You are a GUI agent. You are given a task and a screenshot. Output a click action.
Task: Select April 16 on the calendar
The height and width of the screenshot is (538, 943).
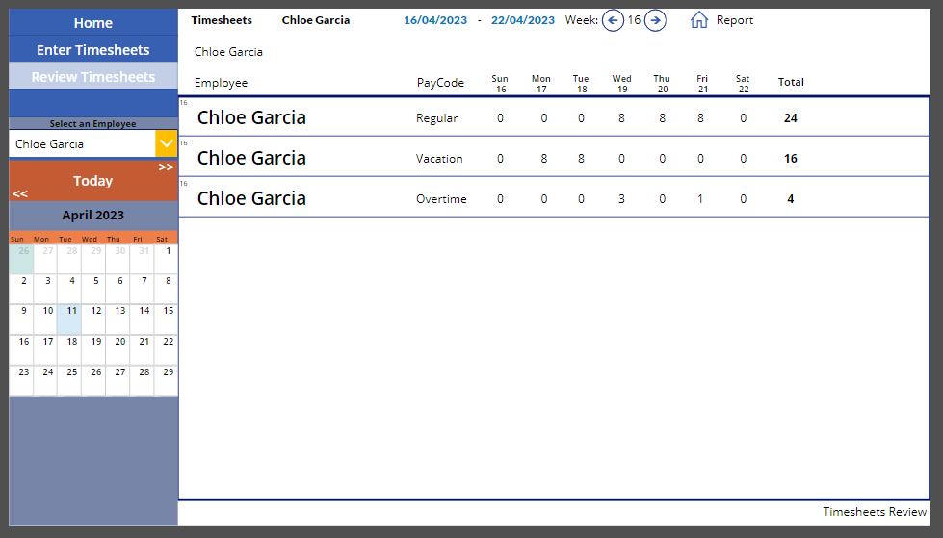tap(21, 350)
